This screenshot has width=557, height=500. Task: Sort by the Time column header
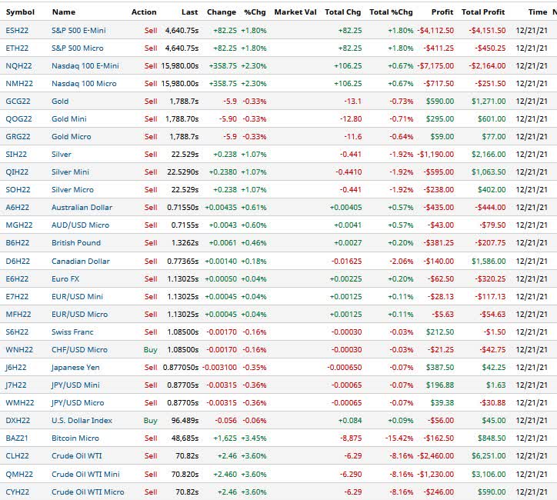tap(538, 12)
